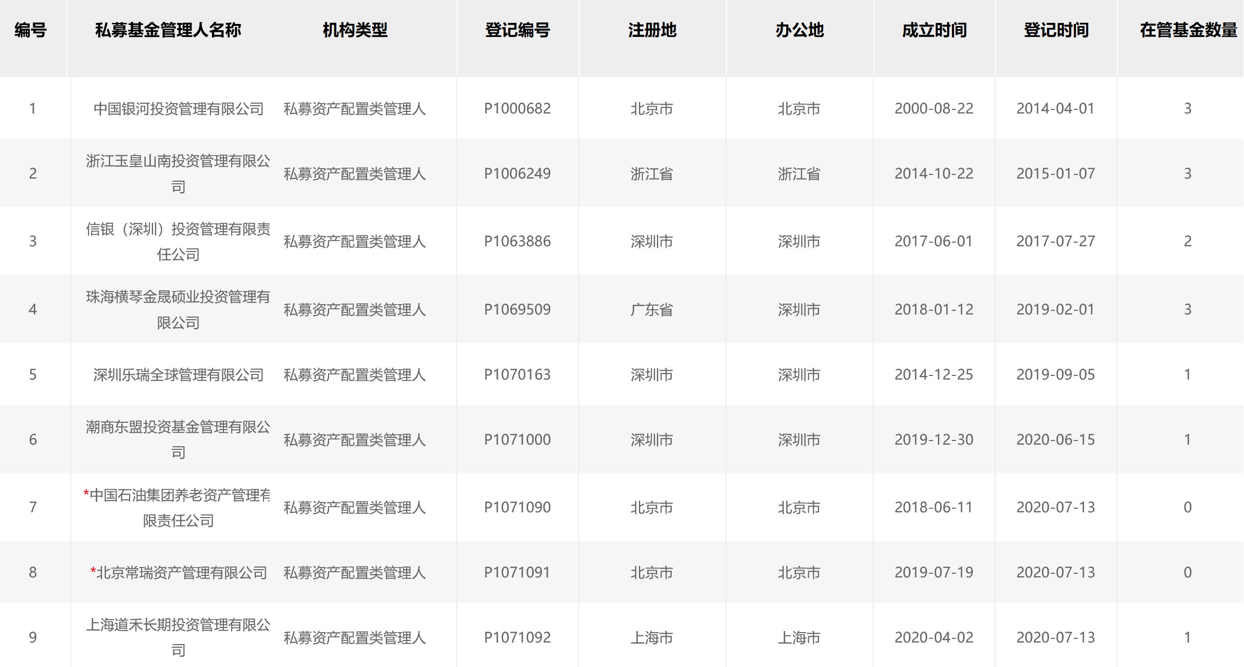Sort by 登记时间 column header
This screenshot has height=667, width=1244.
1056,30
